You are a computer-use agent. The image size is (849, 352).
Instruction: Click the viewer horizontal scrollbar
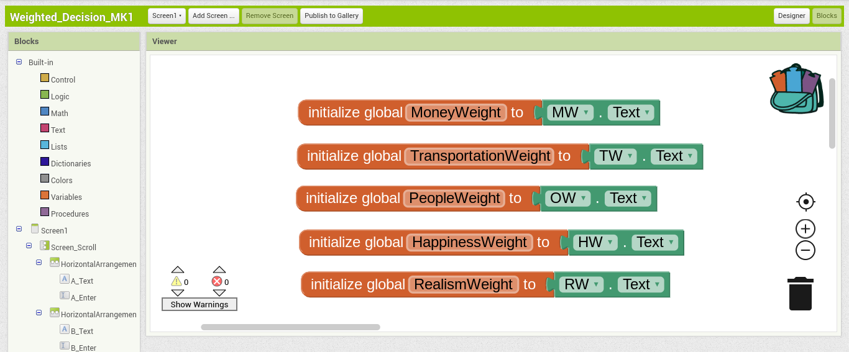click(x=290, y=327)
